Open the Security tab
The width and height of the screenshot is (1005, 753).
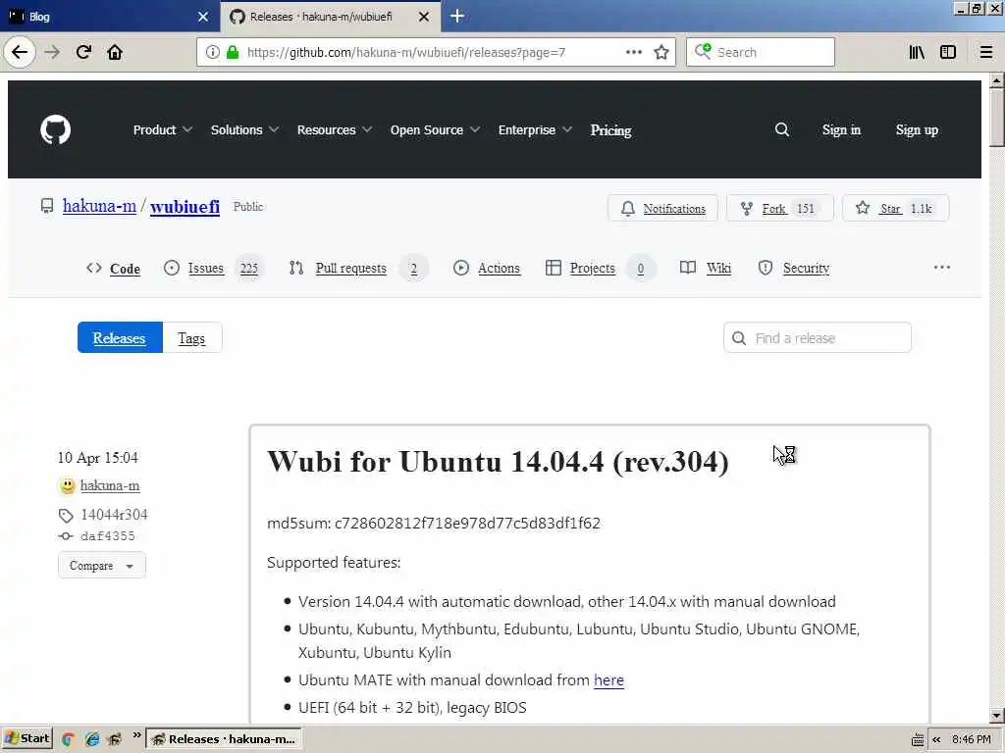[x=793, y=269]
